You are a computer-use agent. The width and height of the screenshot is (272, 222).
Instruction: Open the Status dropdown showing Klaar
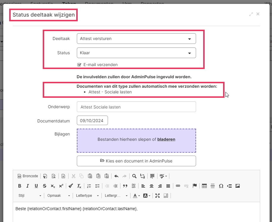[136, 53]
